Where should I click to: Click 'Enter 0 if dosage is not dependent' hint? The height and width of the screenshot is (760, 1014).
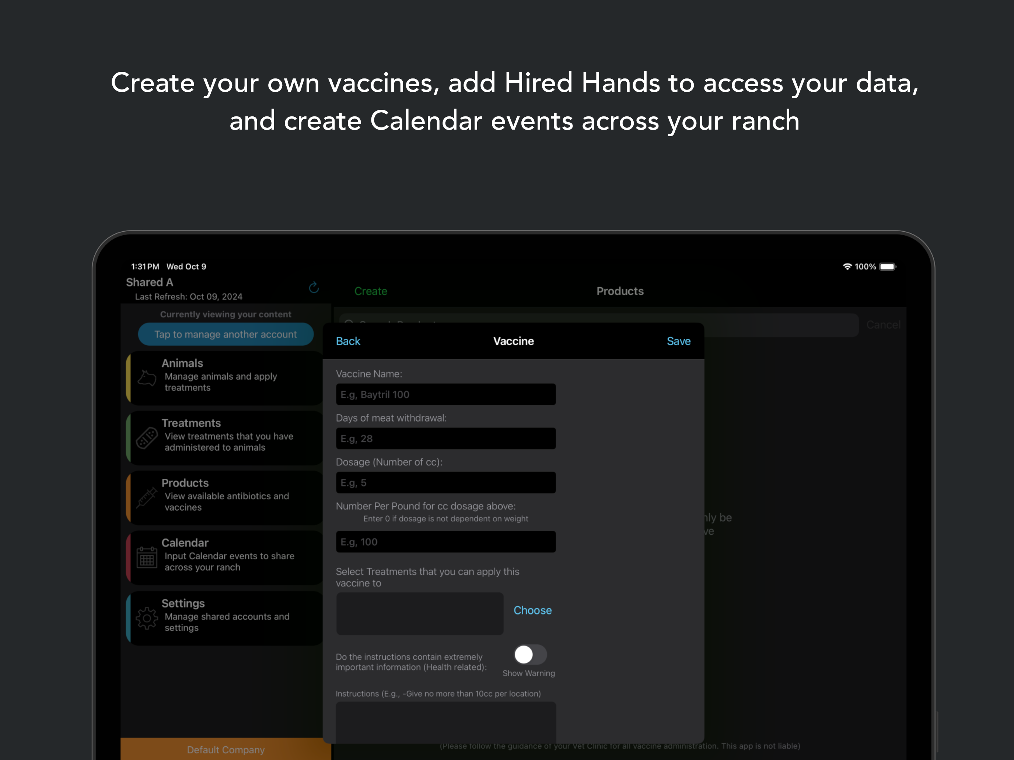pos(445,518)
